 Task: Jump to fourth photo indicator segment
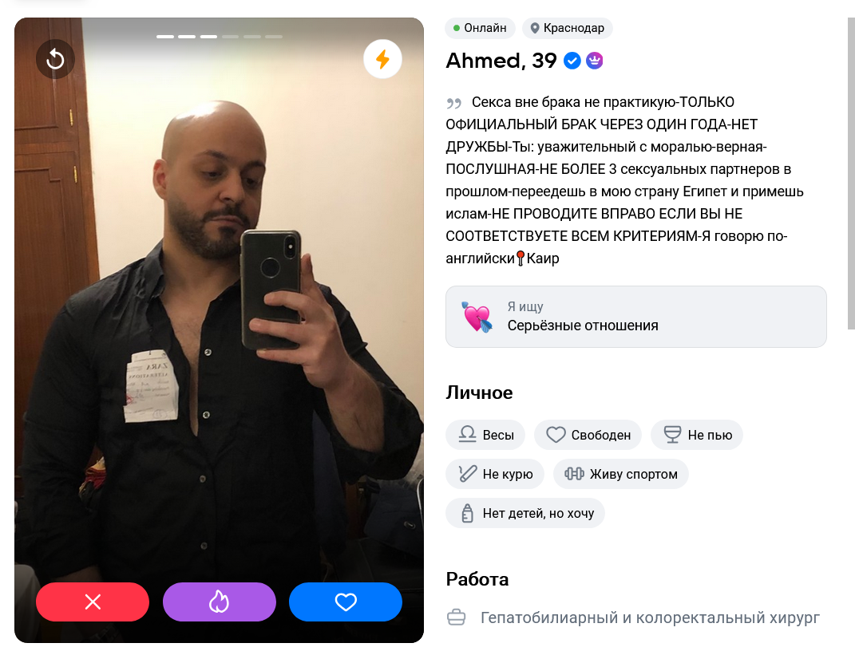point(230,37)
